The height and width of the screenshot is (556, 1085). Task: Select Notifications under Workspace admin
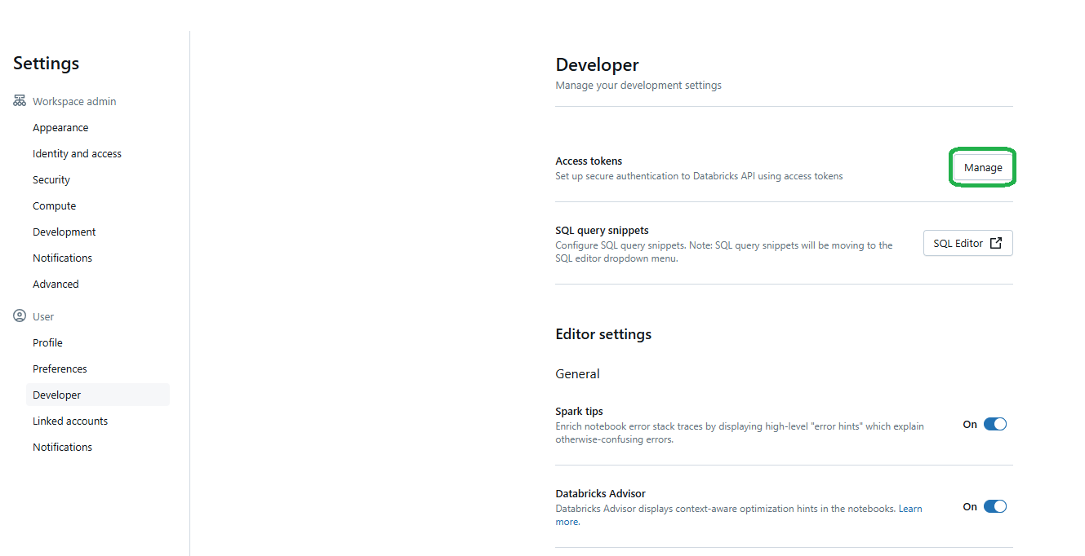click(62, 258)
